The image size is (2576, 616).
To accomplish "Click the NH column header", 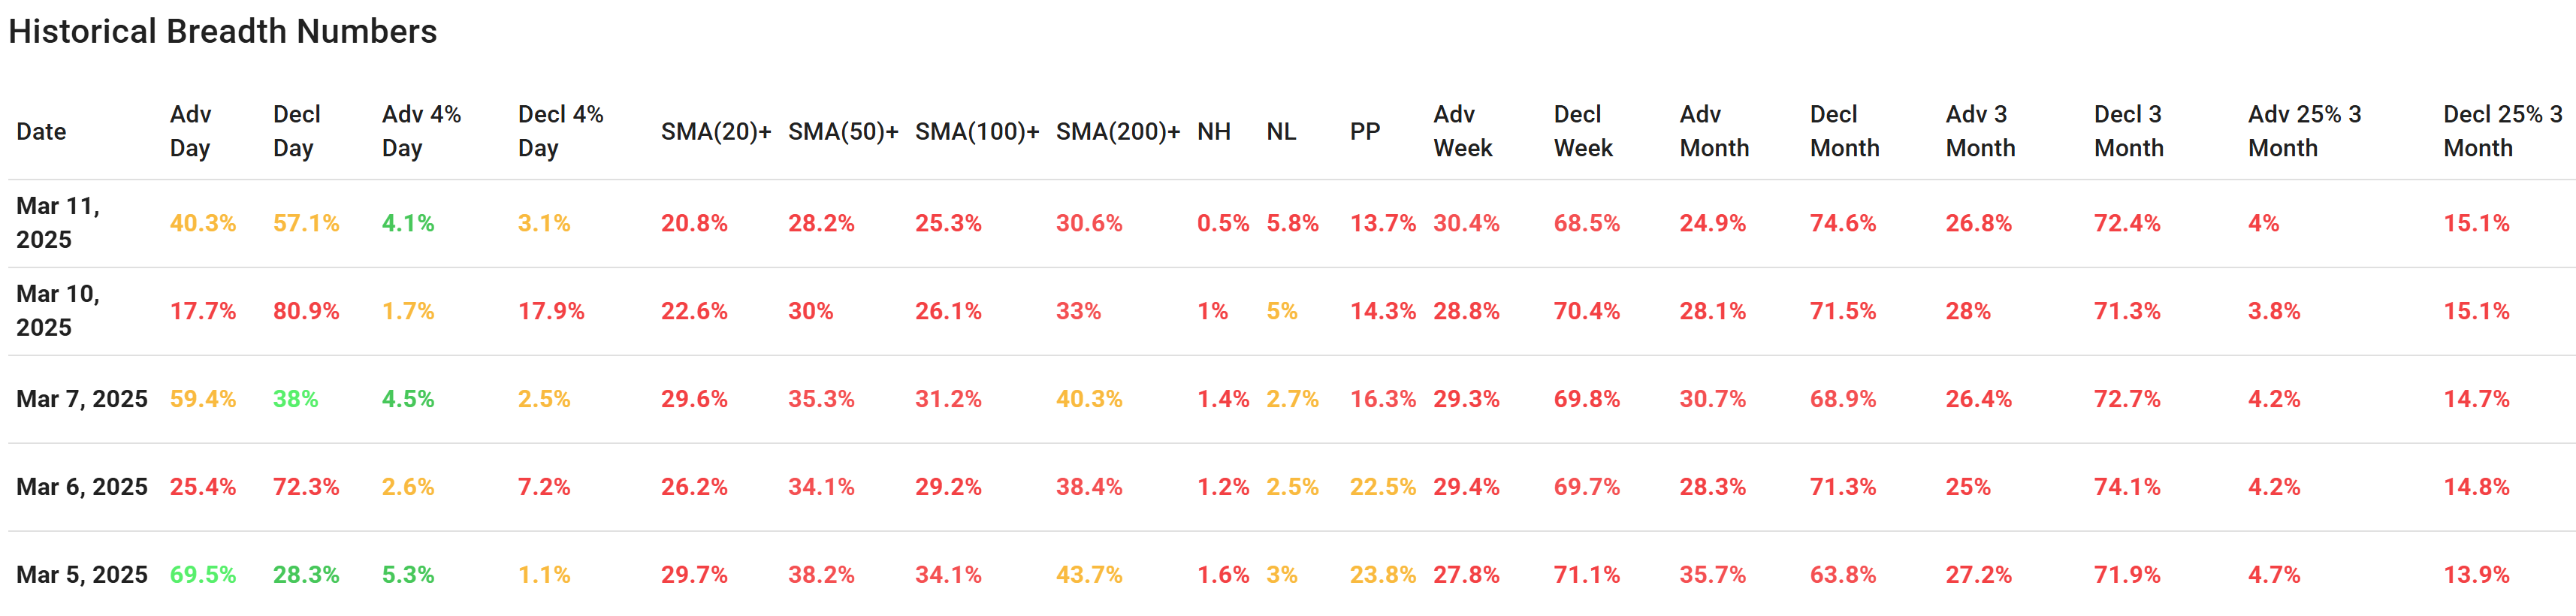I will [1213, 131].
